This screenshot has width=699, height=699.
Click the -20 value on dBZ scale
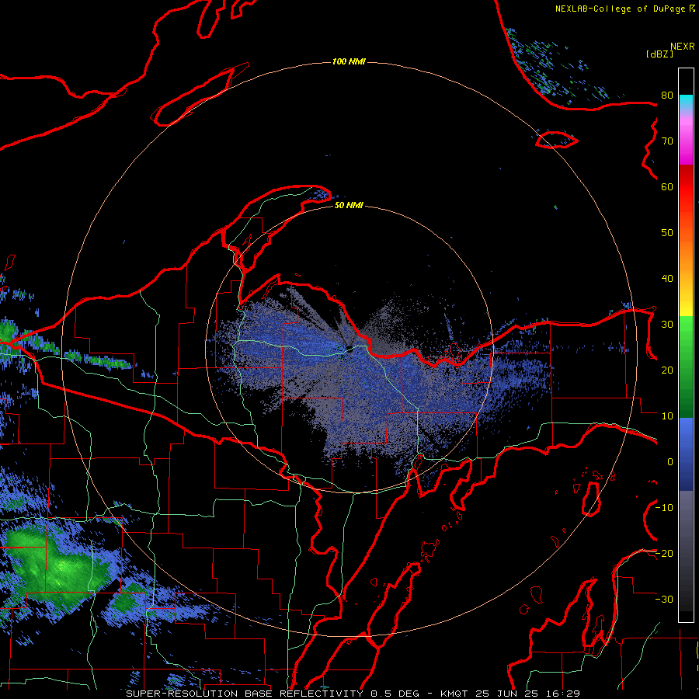(664, 553)
